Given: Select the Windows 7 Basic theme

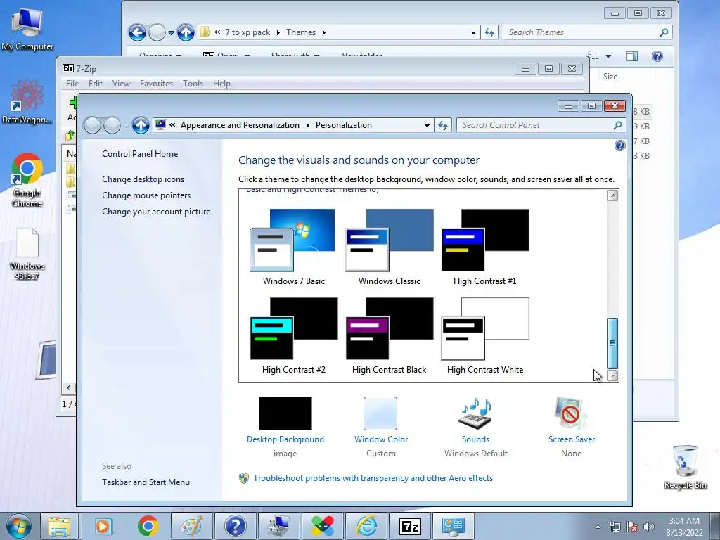Looking at the screenshot, I should click(x=293, y=247).
